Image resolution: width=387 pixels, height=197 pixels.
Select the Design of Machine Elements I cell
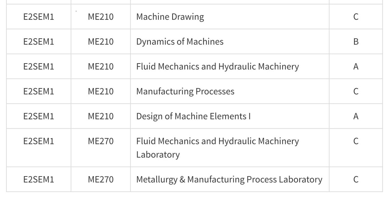(x=230, y=116)
